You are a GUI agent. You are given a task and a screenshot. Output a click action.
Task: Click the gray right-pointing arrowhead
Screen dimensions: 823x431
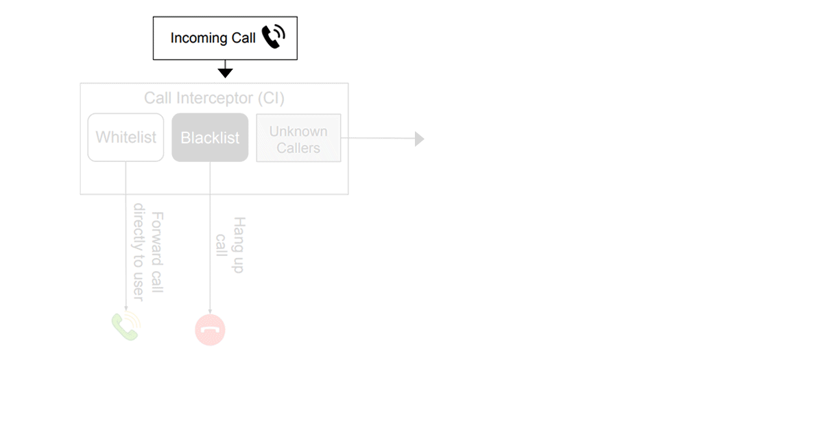point(419,139)
